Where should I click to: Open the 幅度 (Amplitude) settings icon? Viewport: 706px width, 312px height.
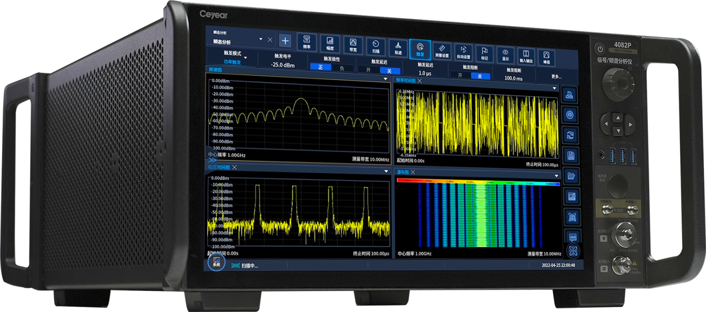330,43
